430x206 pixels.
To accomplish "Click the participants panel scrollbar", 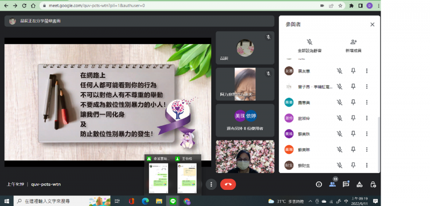I will (379, 144).
